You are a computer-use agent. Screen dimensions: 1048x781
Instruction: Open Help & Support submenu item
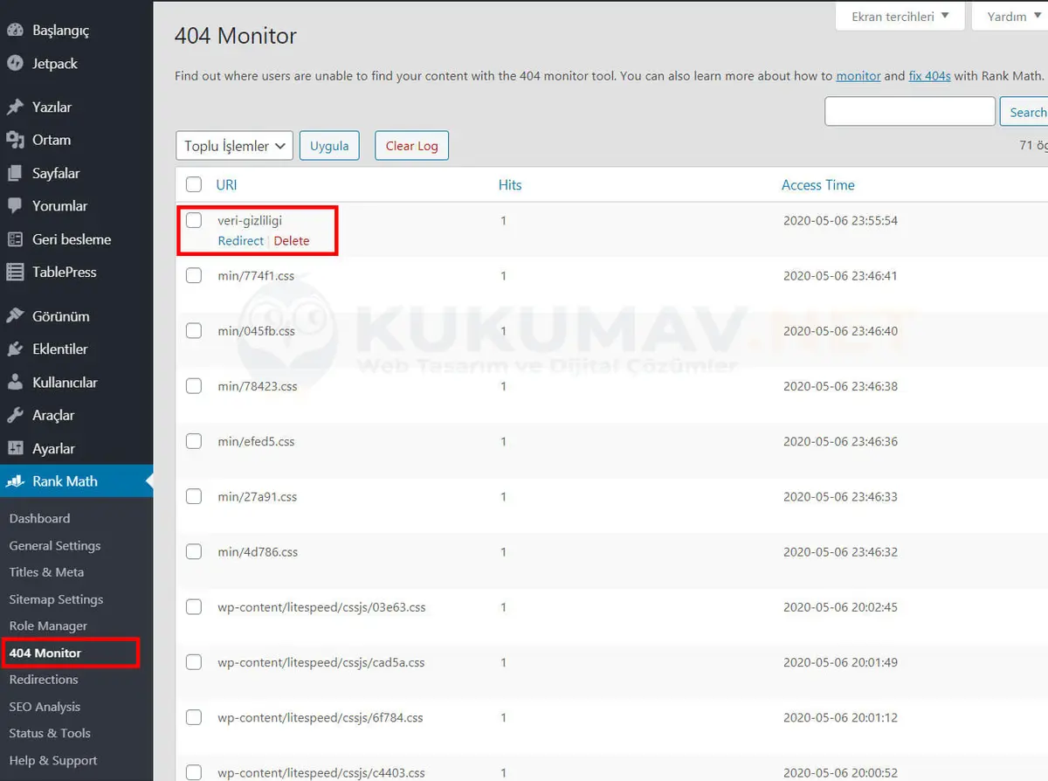[53, 760]
